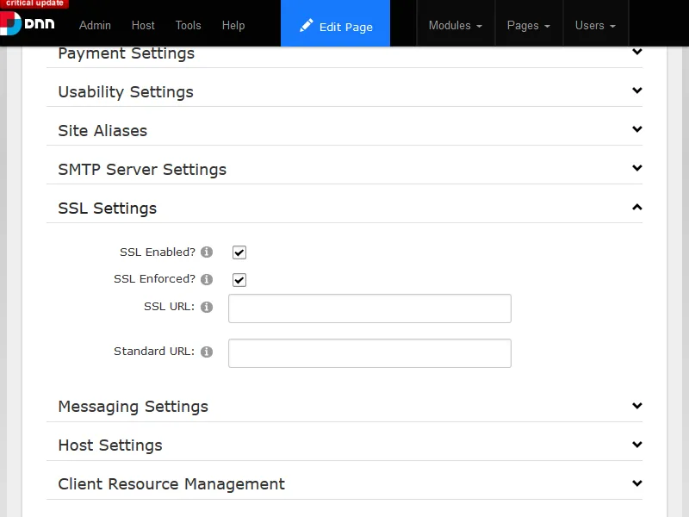Focus the SSL URL text field
This screenshot has width=689, height=517.
point(369,308)
